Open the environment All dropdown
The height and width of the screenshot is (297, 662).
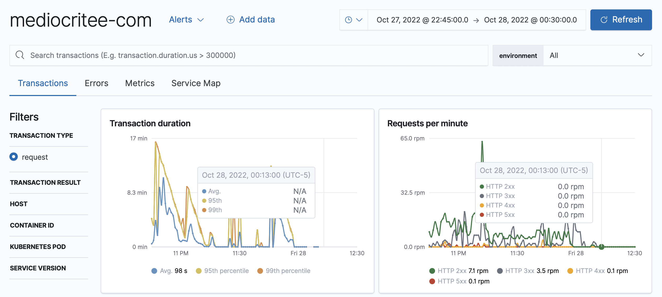[x=597, y=55]
